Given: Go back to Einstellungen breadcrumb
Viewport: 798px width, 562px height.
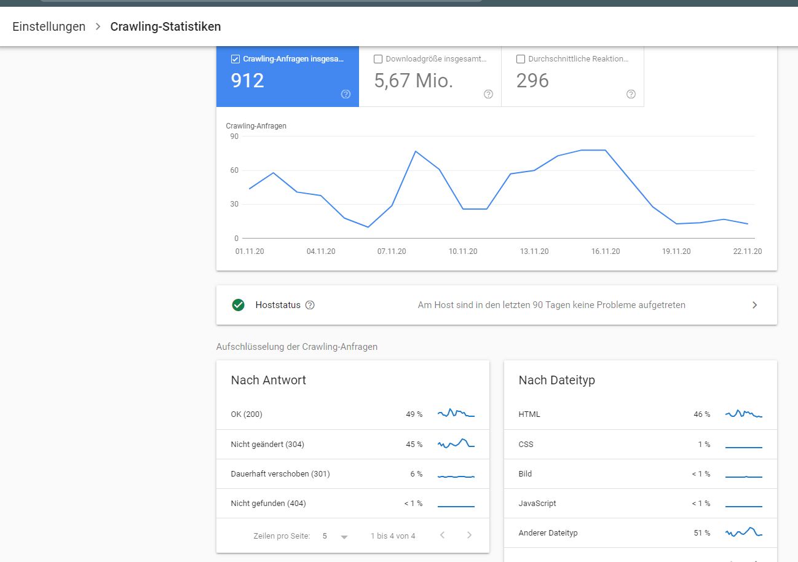Looking at the screenshot, I should [x=49, y=26].
